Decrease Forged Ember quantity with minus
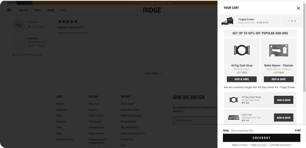Viewport: 306px width, 148px height. click(289, 21)
